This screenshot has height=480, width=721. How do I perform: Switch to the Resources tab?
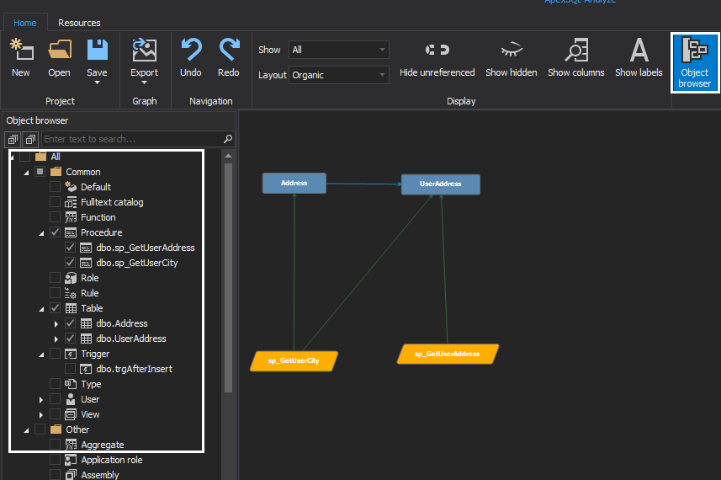79,23
